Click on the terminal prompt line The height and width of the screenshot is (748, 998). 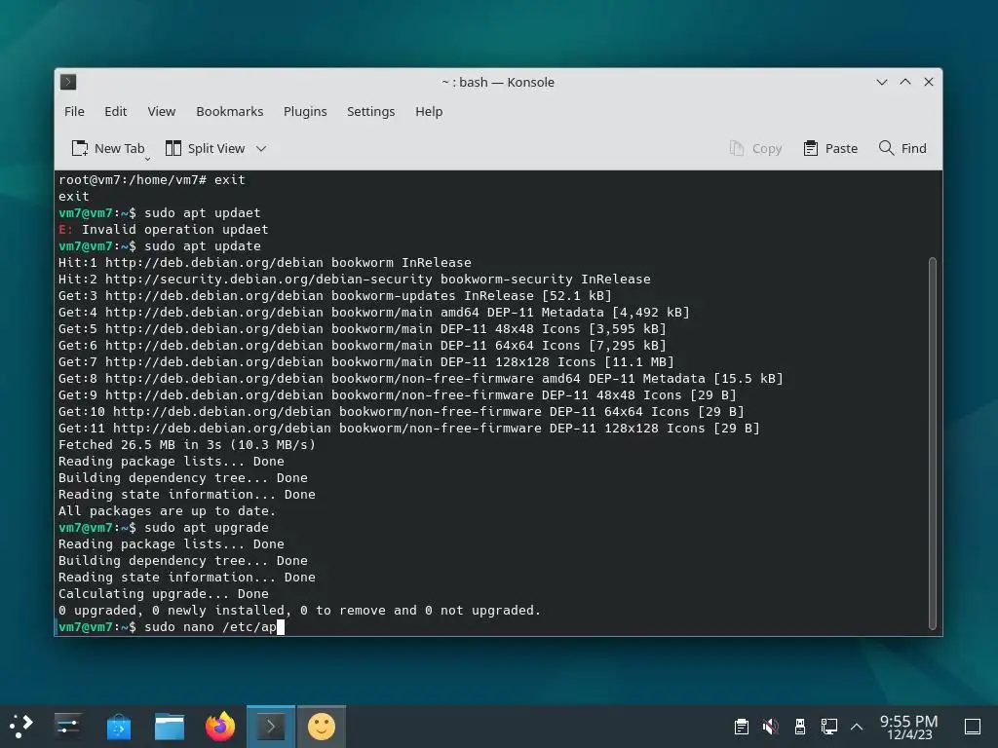point(172,627)
